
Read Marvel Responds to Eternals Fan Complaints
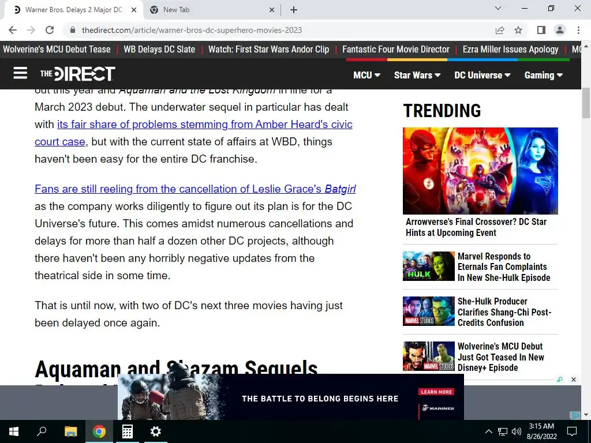tap(504, 266)
